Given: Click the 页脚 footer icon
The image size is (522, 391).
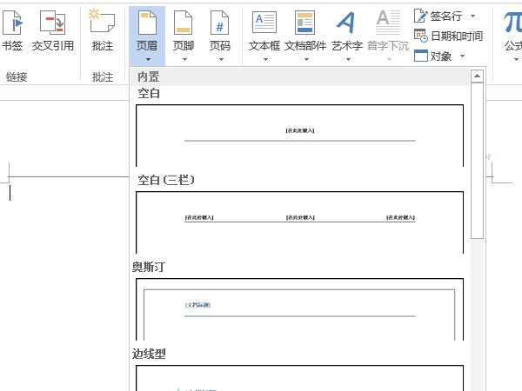Looking at the screenshot, I should pos(183,23).
